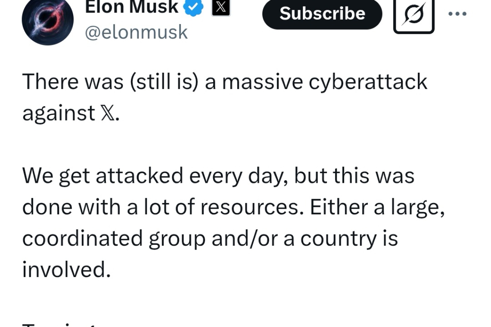Screen dimensions: 491x327
Task: Click the word massive in the first line
Action: pyautogui.click(x=262, y=82)
